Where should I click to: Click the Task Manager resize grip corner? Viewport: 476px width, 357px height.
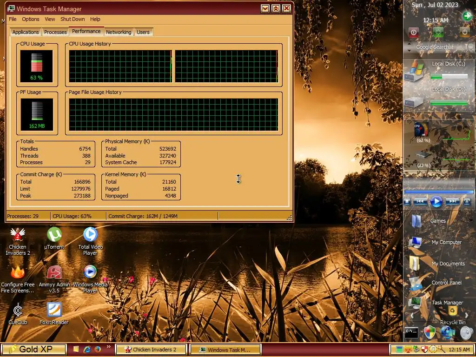pyautogui.click(x=289, y=217)
